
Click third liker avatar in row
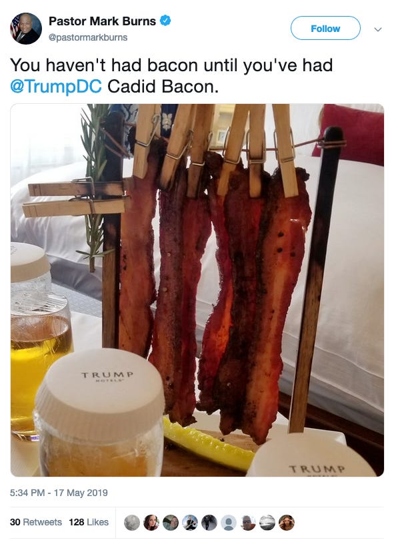point(171,523)
